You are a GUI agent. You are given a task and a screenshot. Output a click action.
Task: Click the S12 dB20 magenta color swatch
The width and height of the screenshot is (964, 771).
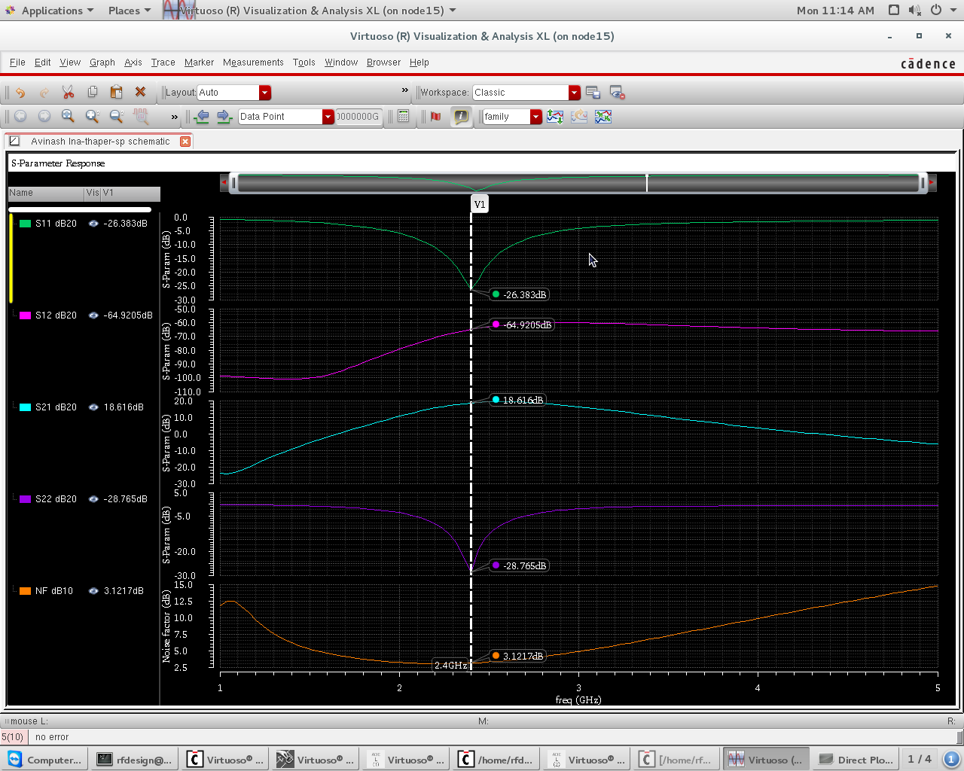tap(26, 315)
